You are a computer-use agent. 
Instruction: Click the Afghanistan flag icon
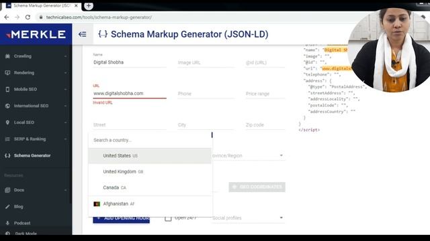(97, 204)
